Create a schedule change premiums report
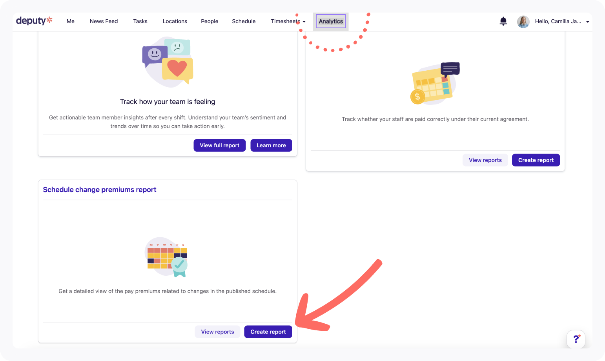Viewport: 605px width, 361px height. 268,332
